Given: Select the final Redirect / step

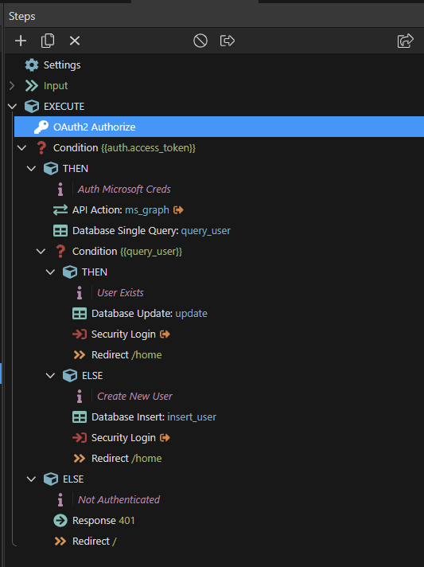Looking at the screenshot, I should pos(85,541).
